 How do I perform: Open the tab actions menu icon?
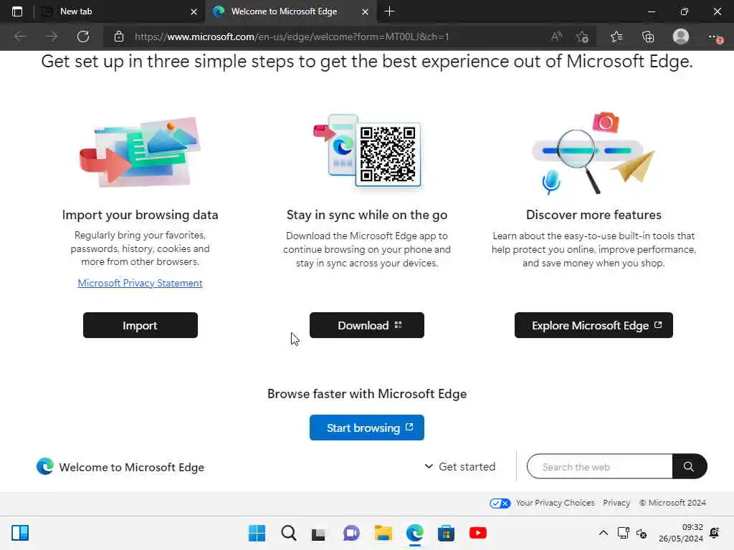[17, 11]
